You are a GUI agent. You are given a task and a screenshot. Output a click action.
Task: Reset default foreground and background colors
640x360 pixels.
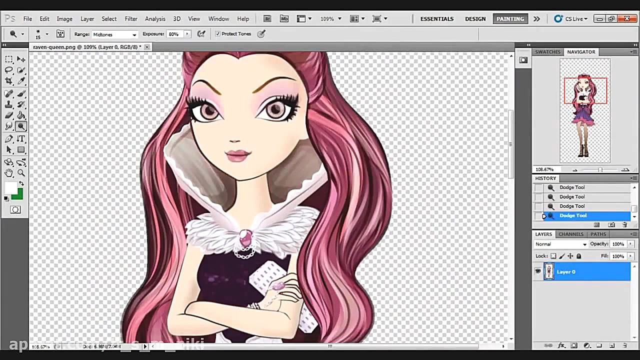[6, 199]
